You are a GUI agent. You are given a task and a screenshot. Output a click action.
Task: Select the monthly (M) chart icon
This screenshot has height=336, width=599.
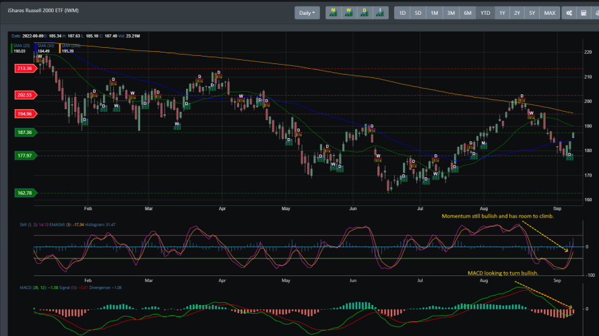(333, 13)
